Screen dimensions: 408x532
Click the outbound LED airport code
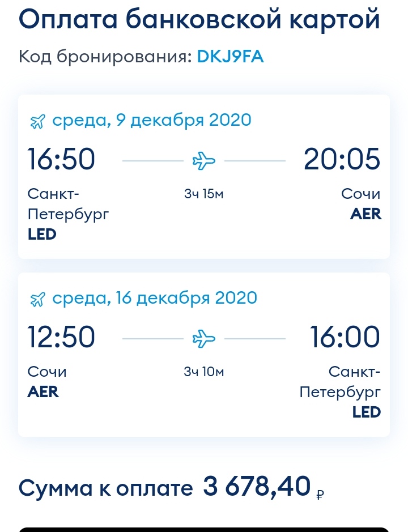tap(42, 235)
